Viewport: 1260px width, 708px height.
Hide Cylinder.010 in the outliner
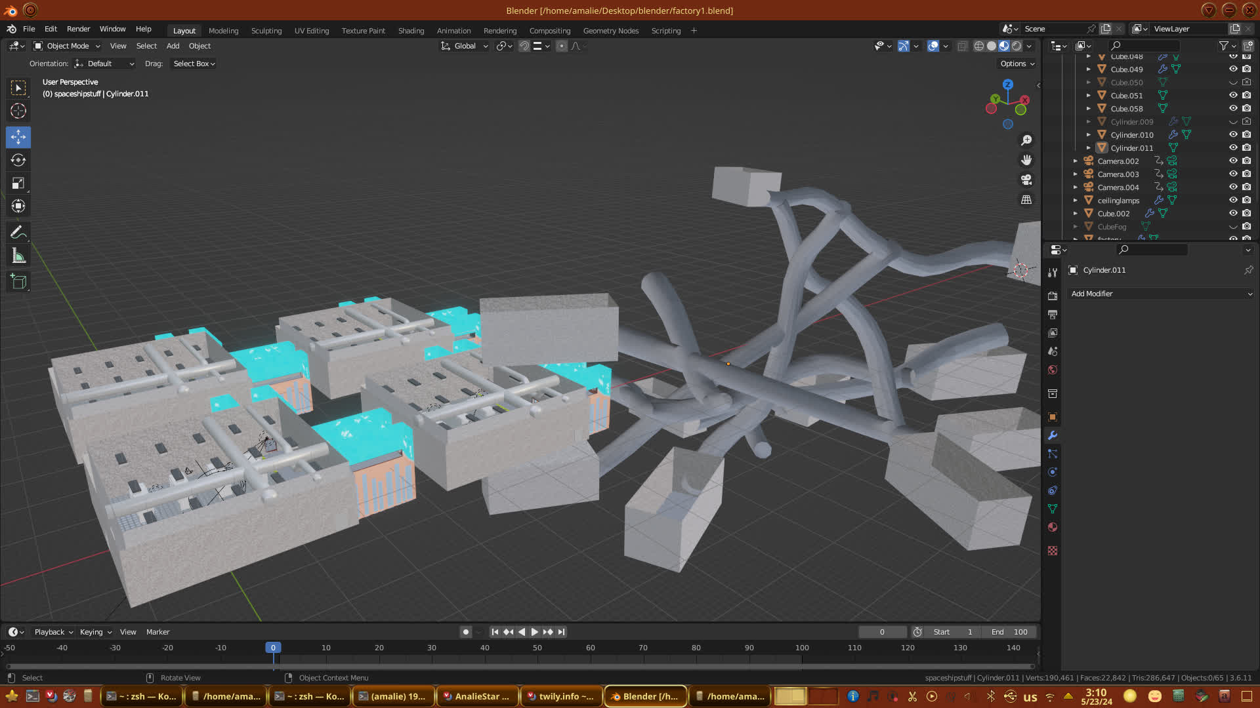1233,134
